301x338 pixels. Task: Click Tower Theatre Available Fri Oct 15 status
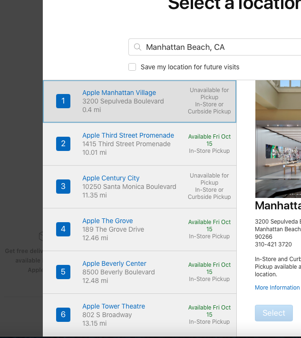click(209, 310)
